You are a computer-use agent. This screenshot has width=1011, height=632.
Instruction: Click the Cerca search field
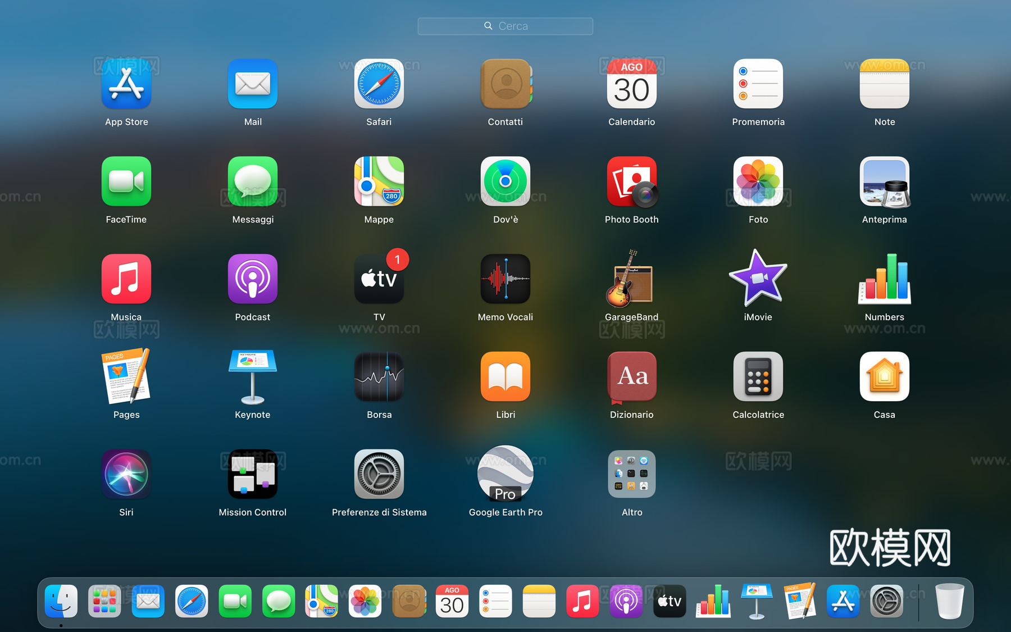tap(505, 26)
